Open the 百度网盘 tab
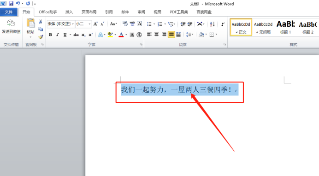Viewport: 319px width, 176px height. (204, 12)
